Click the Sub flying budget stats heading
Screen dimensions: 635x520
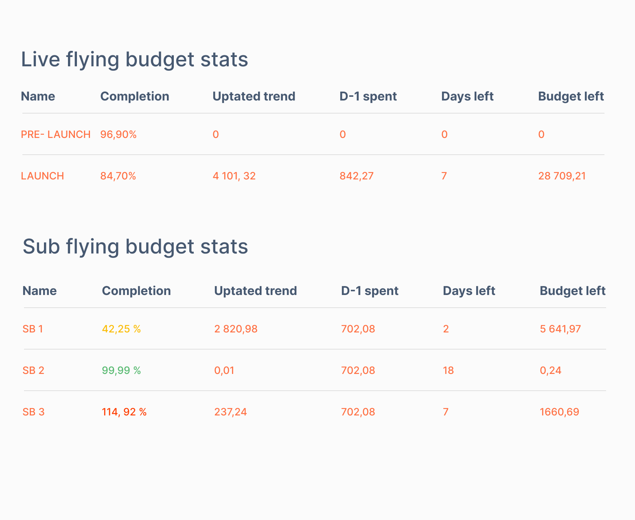[x=135, y=247]
